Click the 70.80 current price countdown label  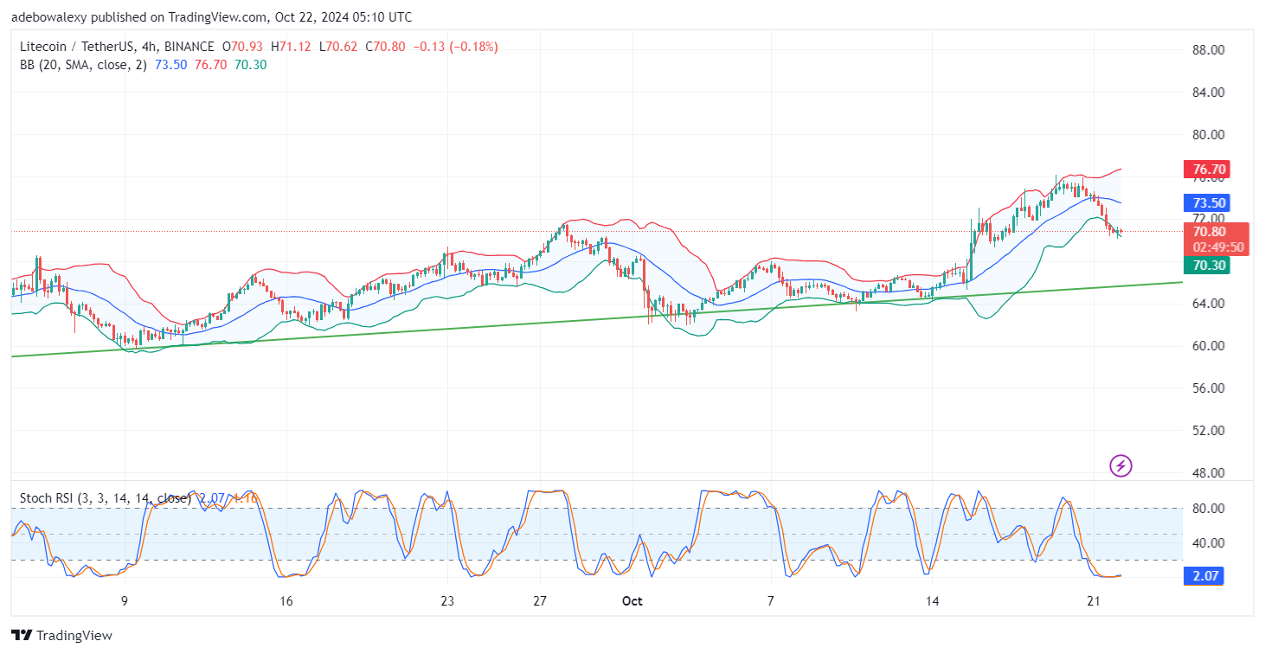1217,240
